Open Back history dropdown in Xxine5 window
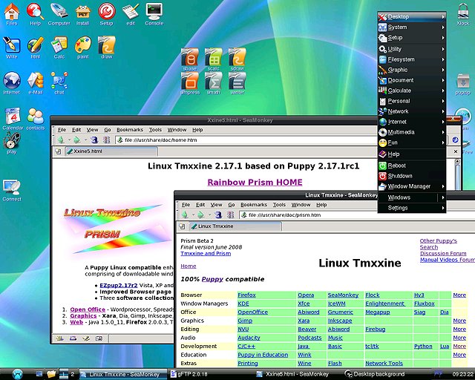The width and height of the screenshot is (475, 380). tap(69, 140)
